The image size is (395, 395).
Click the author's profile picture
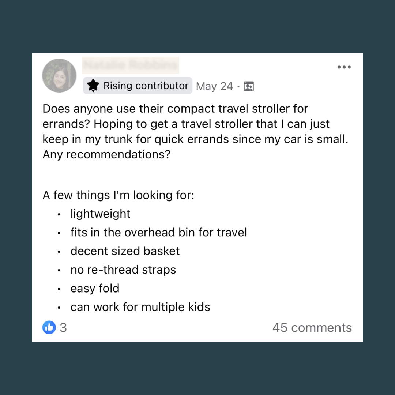click(59, 75)
